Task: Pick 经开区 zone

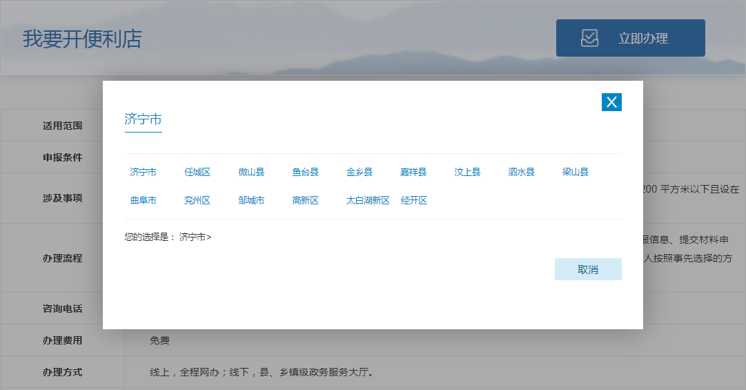Action: (x=413, y=200)
